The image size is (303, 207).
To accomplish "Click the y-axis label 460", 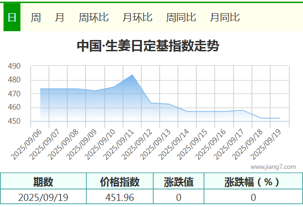I will tap(14, 107).
